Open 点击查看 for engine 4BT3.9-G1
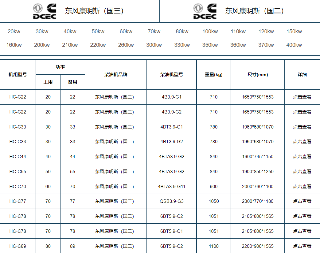 302,127
